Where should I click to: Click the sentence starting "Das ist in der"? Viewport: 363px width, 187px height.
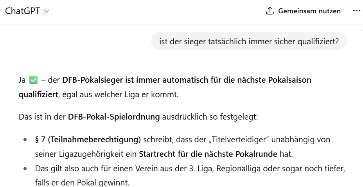click(43, 117)
